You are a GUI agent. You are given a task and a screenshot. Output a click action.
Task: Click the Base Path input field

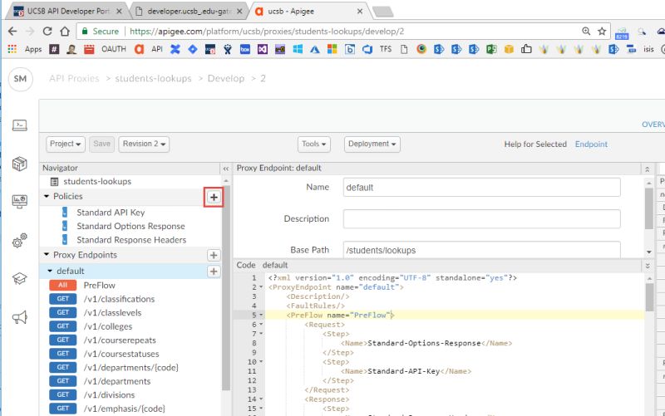[482, 249]
